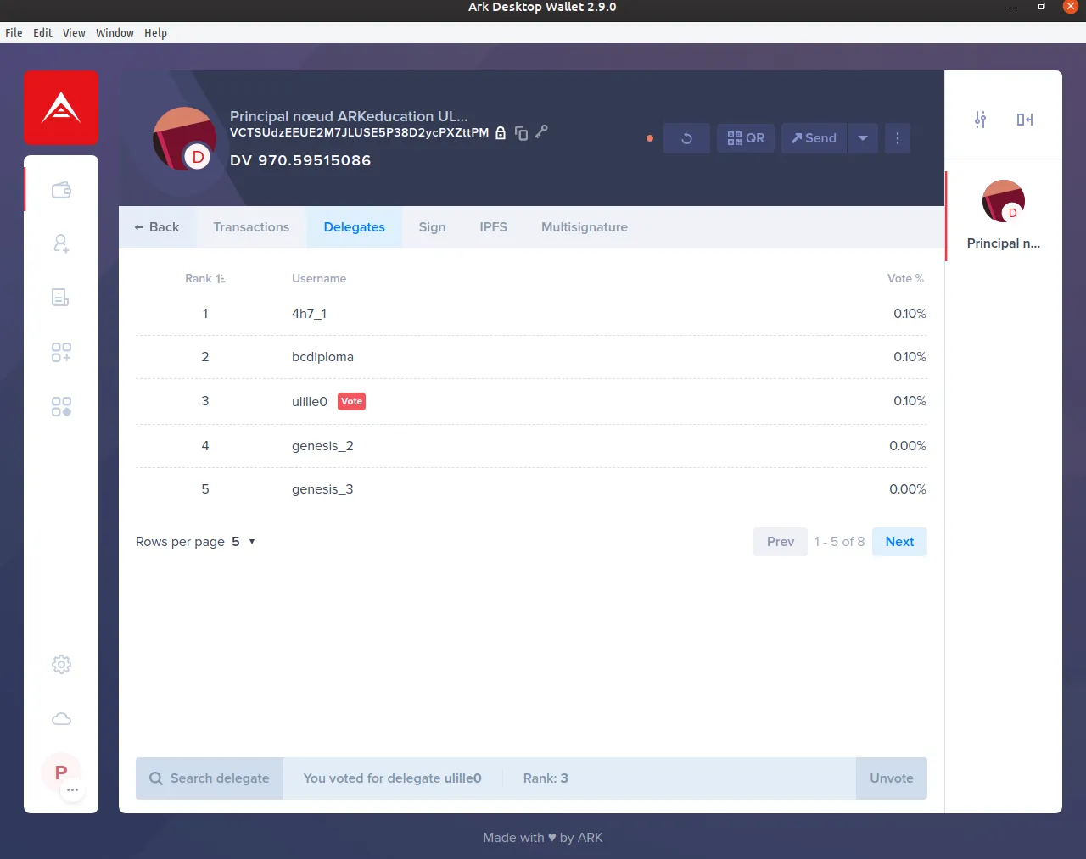Click the ARK logo home button
Viewport: 1086px width, 859px height.
(61, 108)
